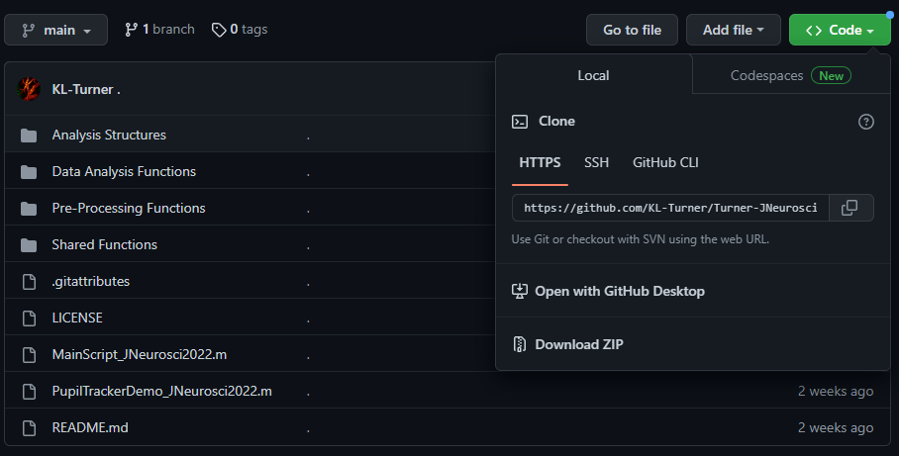
Task: Open the README.md file
Action: [x=90, y=428]
